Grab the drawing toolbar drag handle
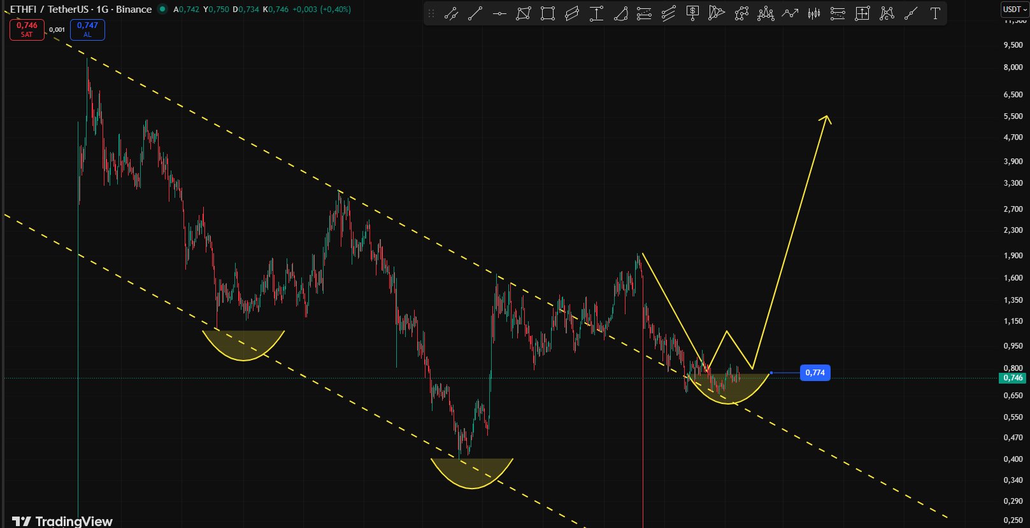1030x528 pixels. (x=431, y=13)
